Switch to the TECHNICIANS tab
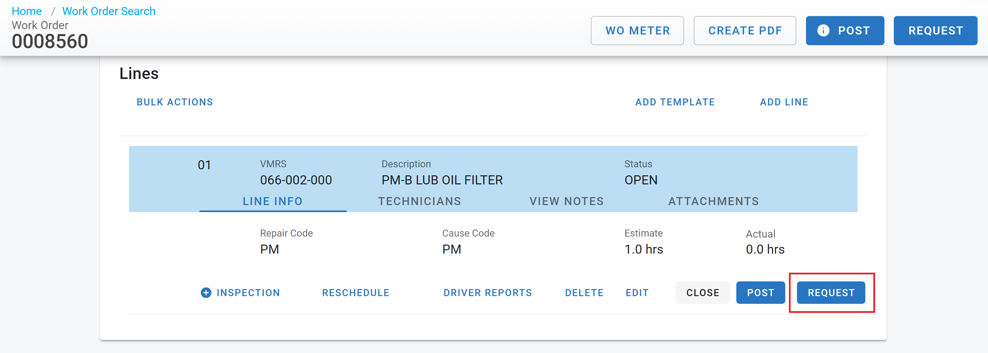This screenshot has width=988, height=353. click(420, 201)
